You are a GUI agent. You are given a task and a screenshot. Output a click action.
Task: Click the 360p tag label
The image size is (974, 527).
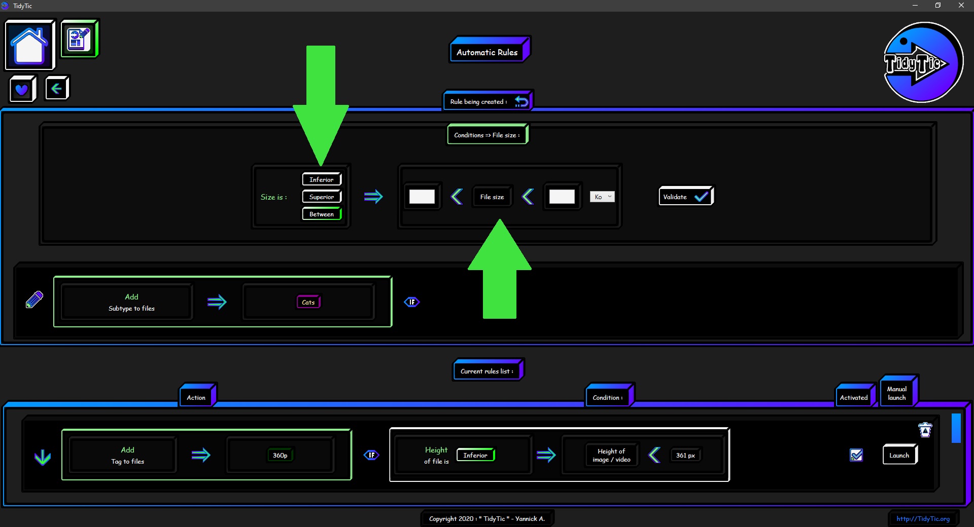[280, 455]
